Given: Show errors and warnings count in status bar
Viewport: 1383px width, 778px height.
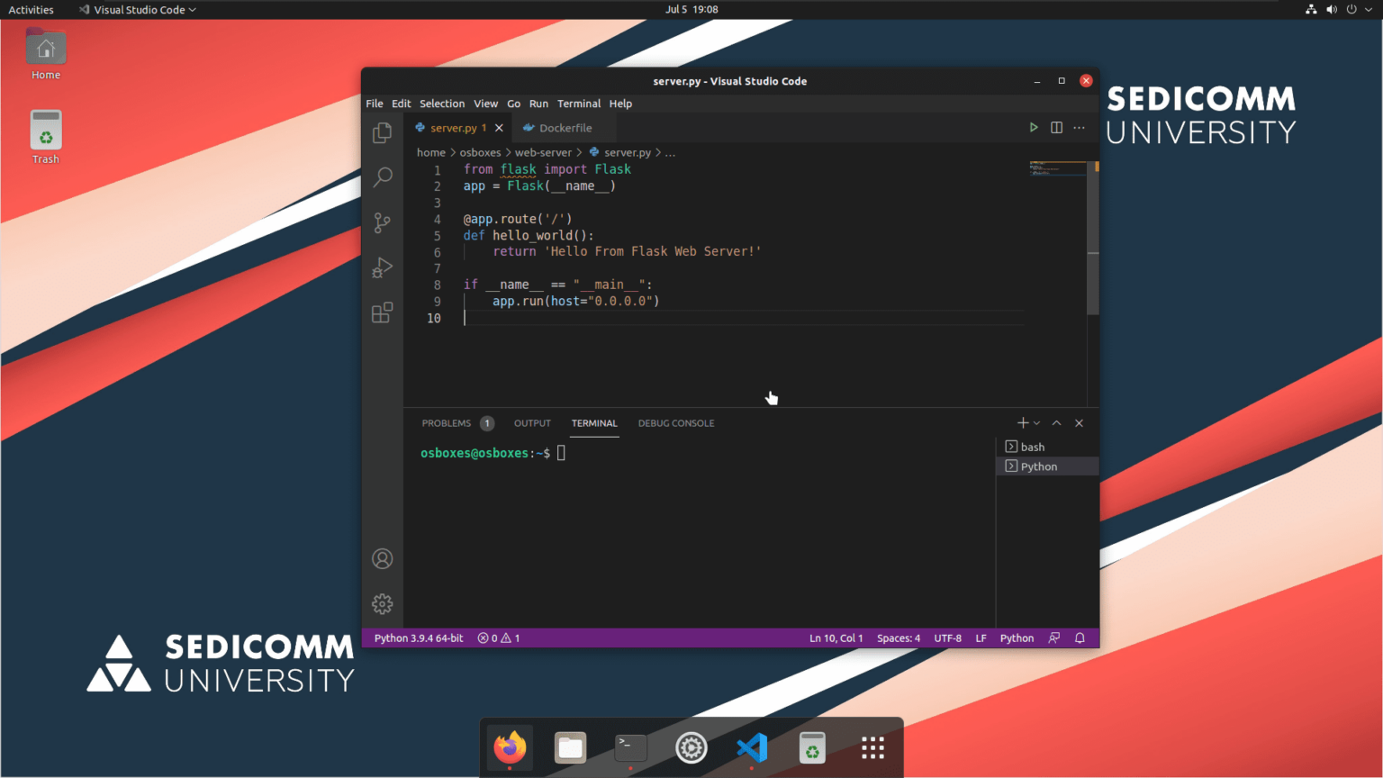Looking at the screenshot, I should [499, 638].
